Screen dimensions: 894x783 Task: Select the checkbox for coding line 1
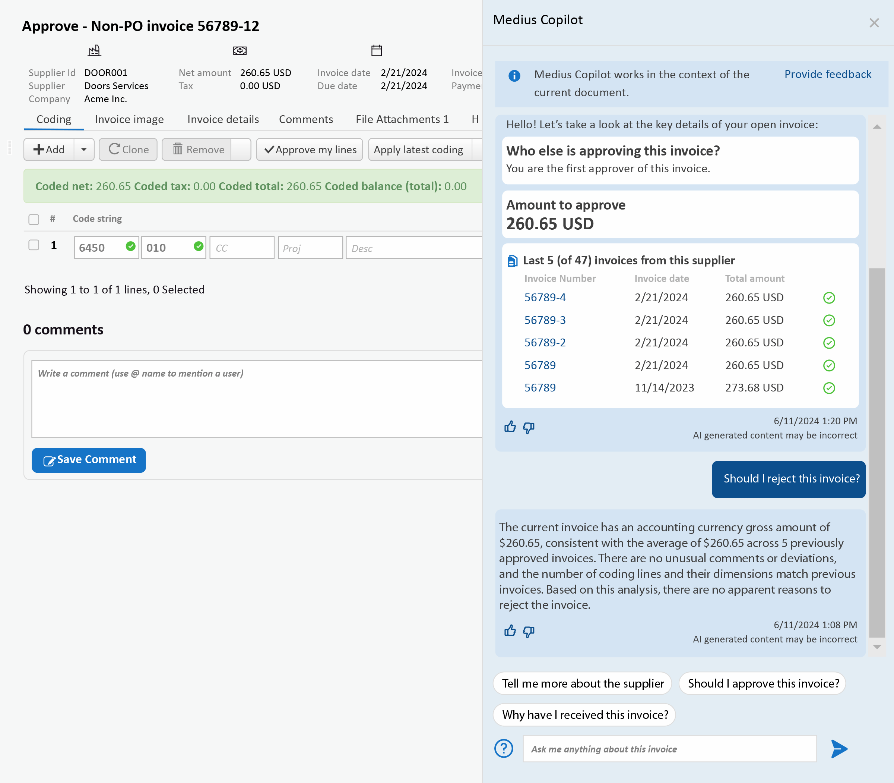(x=34, y=245)
